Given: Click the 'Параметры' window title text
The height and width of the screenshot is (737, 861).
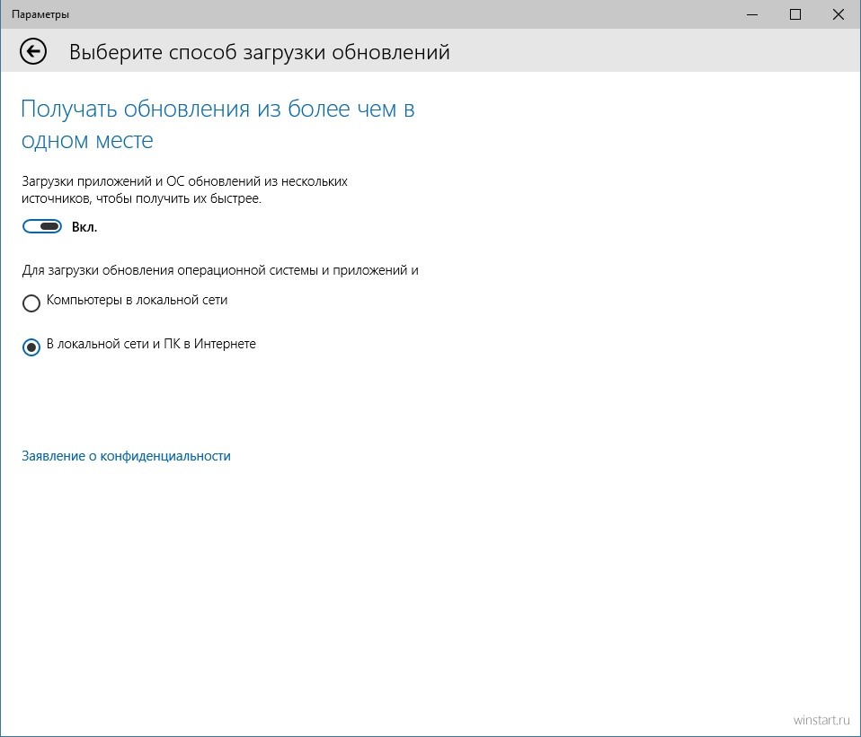Looking at the screenshot, I should [x=40, y=14].
